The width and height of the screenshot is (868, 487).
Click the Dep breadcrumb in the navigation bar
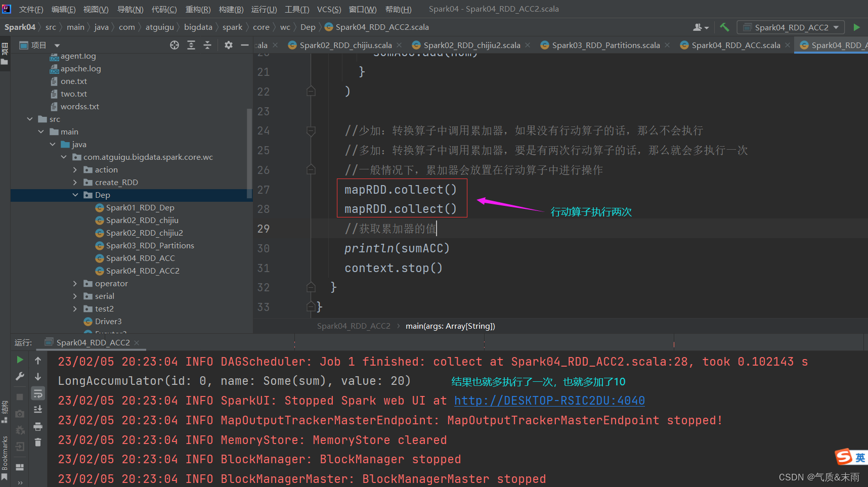click(308, 27)
